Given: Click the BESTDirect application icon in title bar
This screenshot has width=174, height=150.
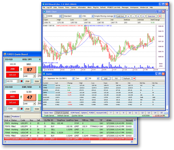Looking at the screenshot, I should (x=43, y=4).
